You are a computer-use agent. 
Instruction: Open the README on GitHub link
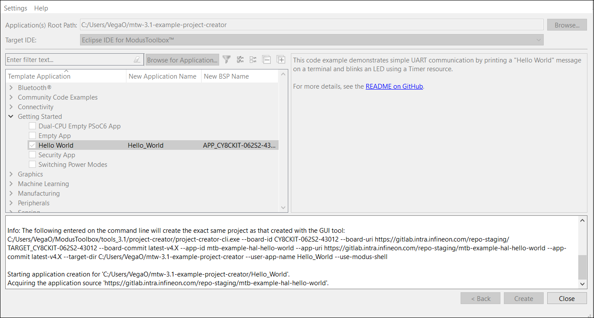coord(394,86)
